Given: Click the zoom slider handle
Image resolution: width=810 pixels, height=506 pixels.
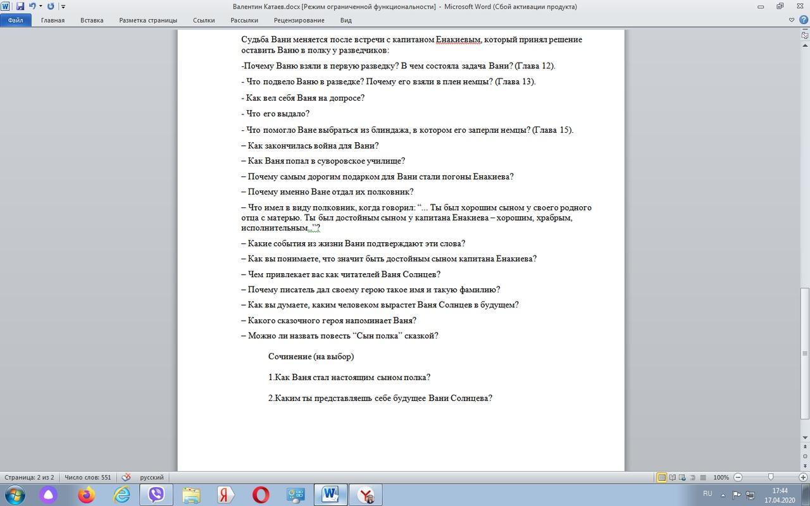Looking at the screenshot, I should coord(770,478).
